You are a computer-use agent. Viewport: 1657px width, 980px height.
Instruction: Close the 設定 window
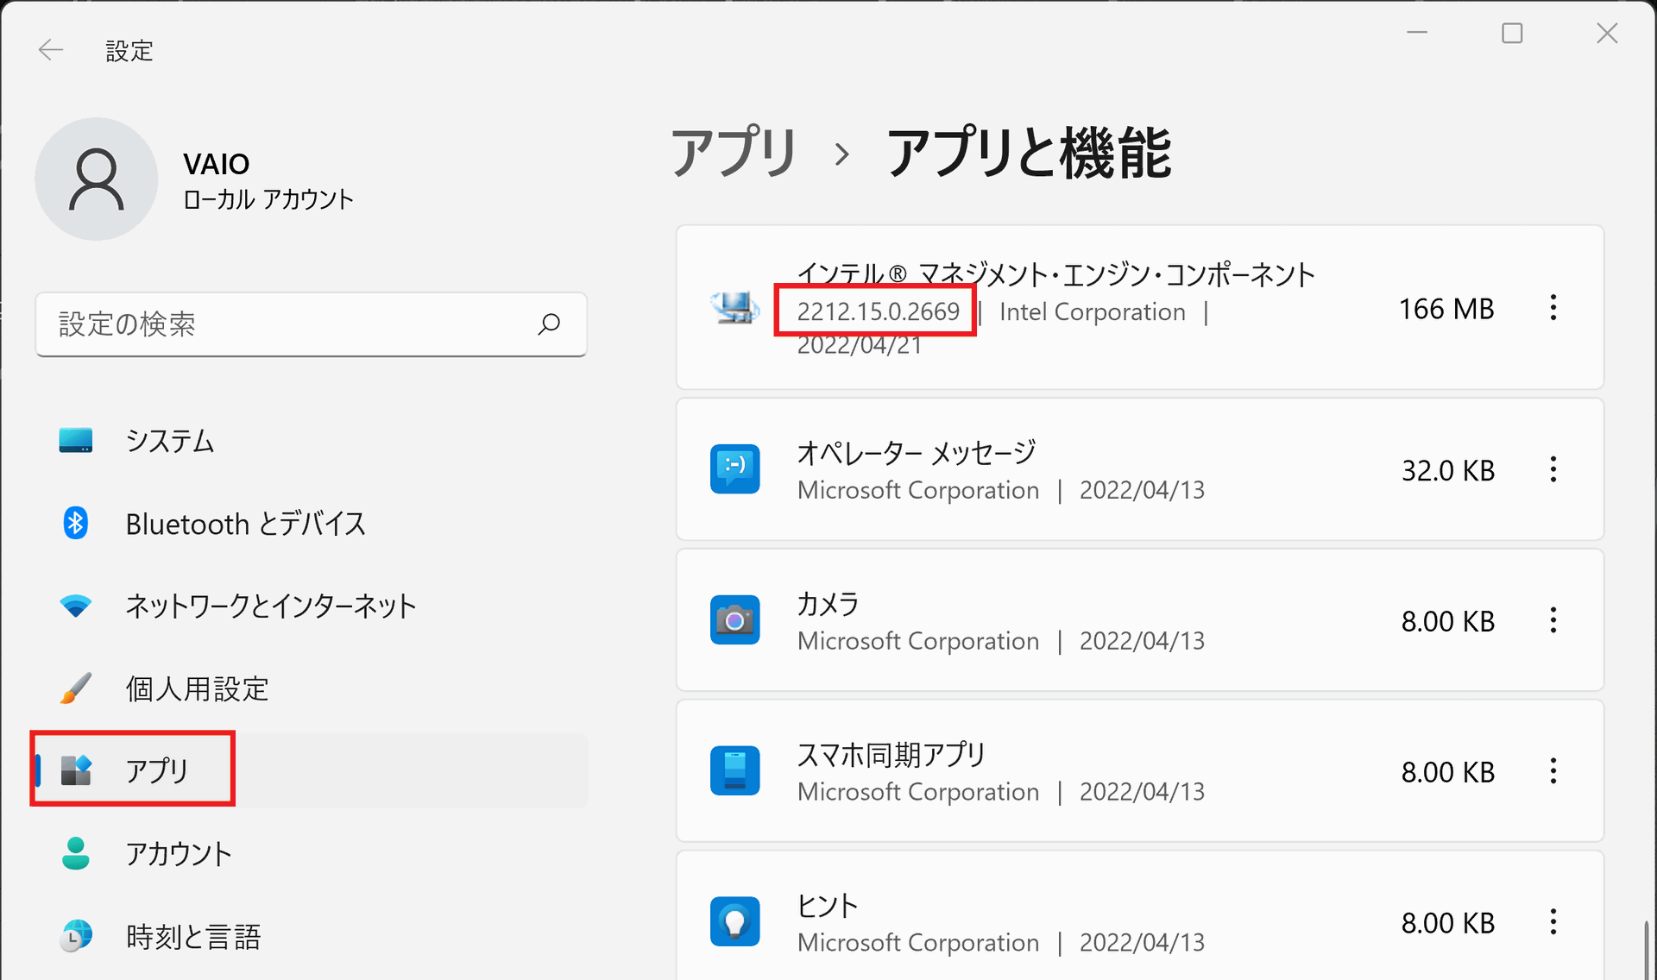coord(1607,33)
